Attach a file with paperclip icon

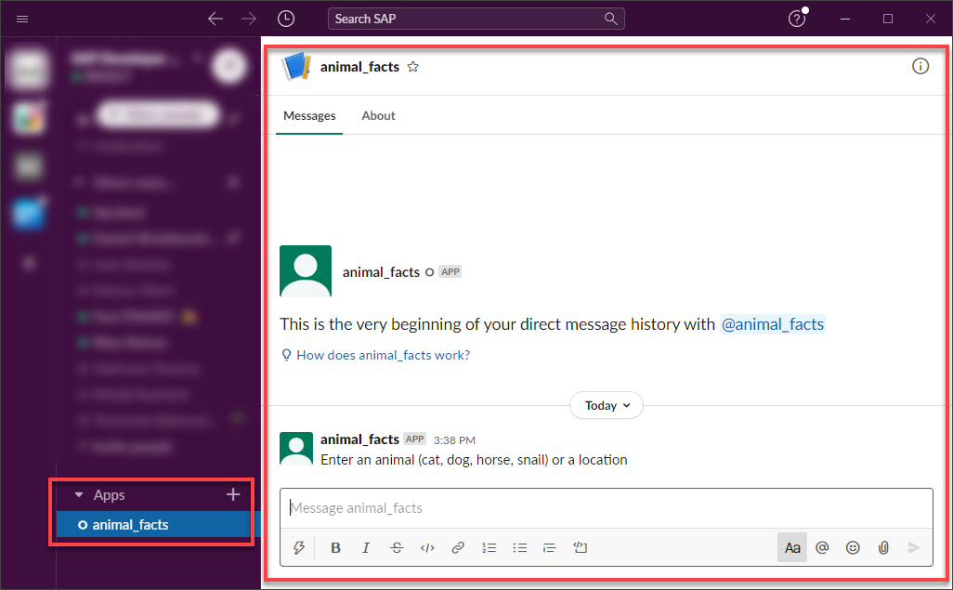[x=883, y=547]
